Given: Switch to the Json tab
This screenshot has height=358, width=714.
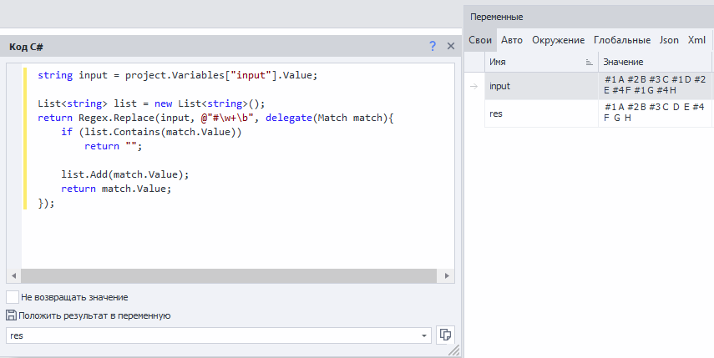Looking at the screenshot, I should tap(669, 40).
